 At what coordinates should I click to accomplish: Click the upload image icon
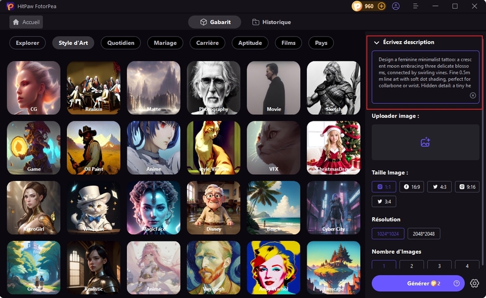pos(425,142)
